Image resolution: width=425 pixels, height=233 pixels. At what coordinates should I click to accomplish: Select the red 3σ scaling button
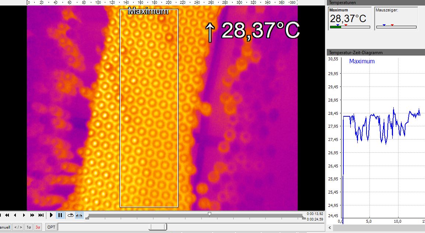38,227
